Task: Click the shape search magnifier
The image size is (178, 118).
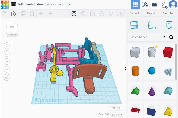Action: [171, 37]
